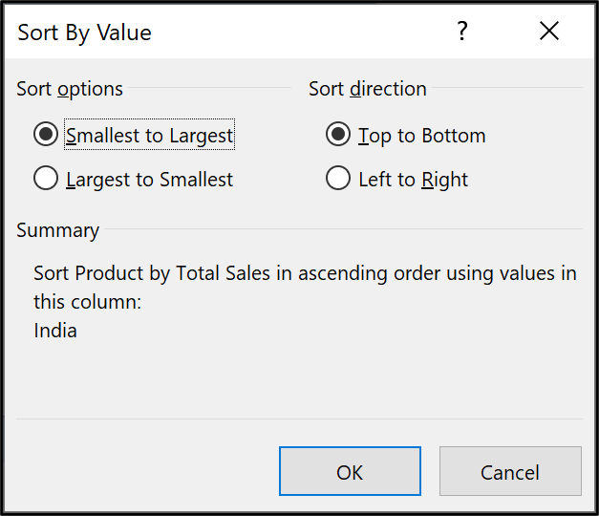Click the 'India' column name text
599x516 pixels.
coord(55,331)
